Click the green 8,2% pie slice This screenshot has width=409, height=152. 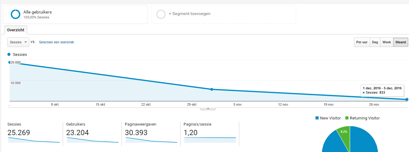pyautogui.click(x=343, y=133)
